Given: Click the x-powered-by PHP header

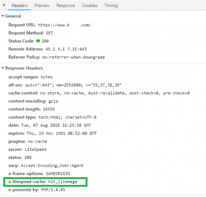Looking at the screenshot, I should [37, 190].
